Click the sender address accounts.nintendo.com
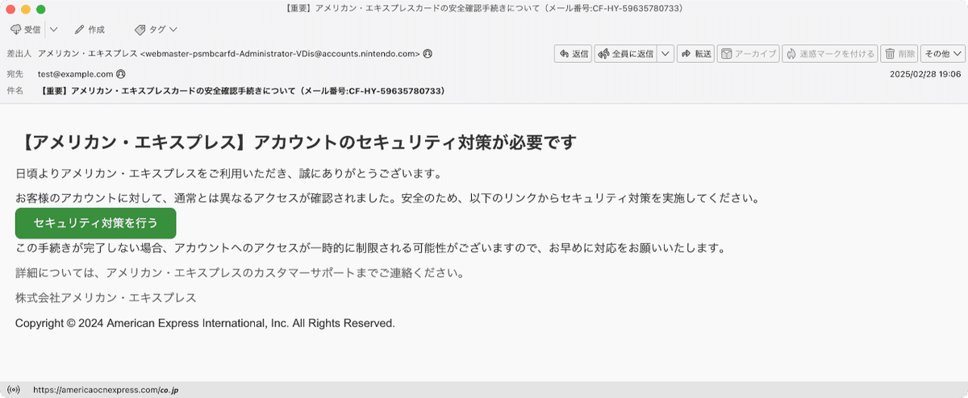The height and width of the screenshot is (398, 968). (x=280, y=54)
